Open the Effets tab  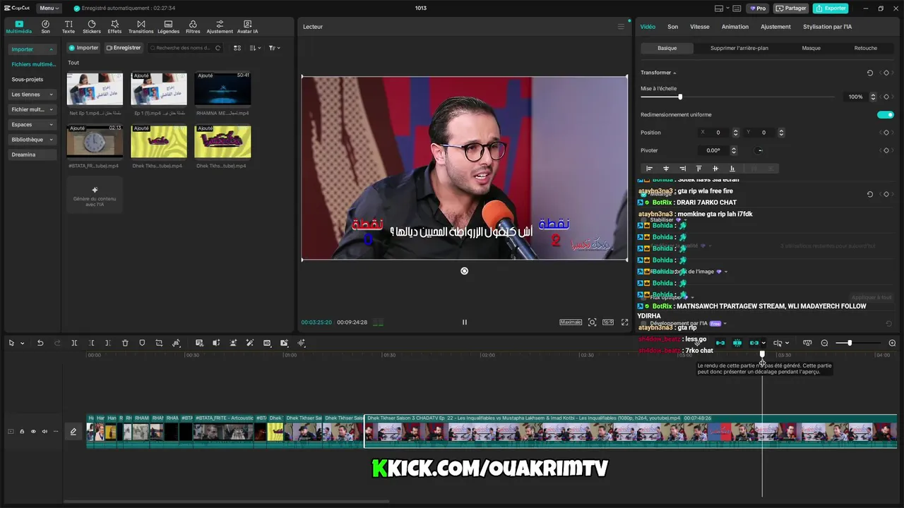click(114, 27)
